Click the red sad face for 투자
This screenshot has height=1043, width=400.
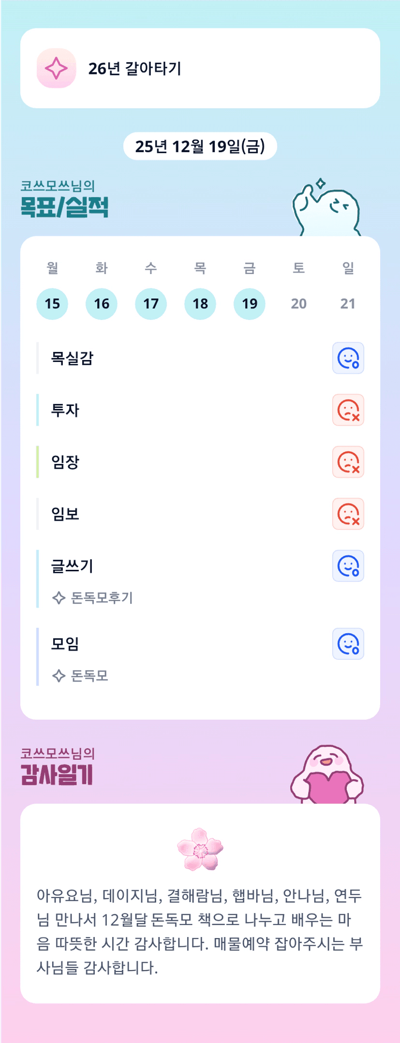tap(348, 410)
